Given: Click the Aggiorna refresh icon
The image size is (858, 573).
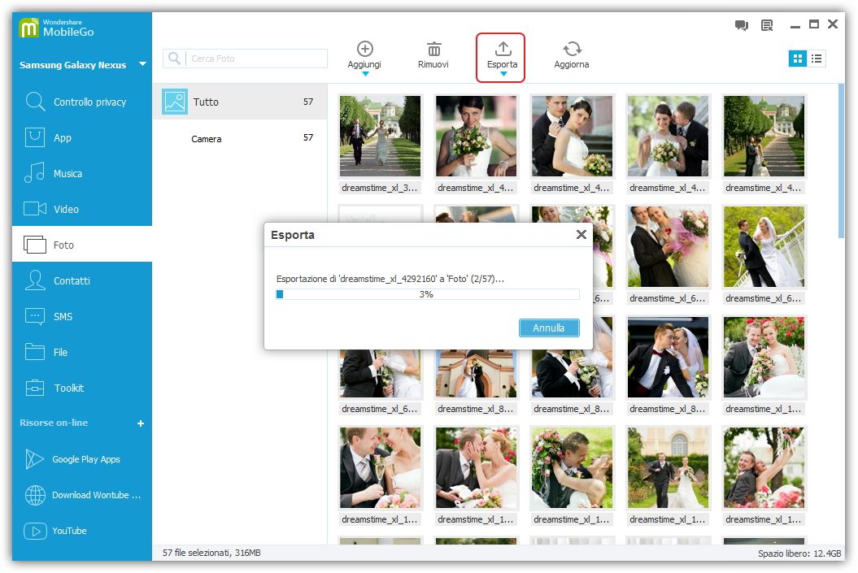Looking at the screenshot, I should click(572, 49).
